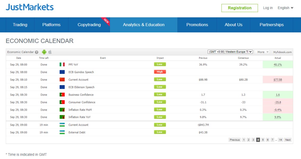Screen dimensions: 301x159
Task: Click the EU flag for ECB Guindos Speech
Action: click(62, 72)
